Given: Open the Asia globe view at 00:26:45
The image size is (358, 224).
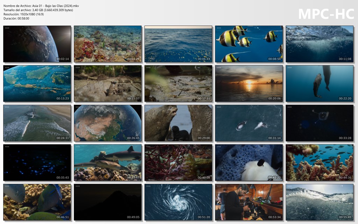Looking at the screenshot, I should point(108,123).
